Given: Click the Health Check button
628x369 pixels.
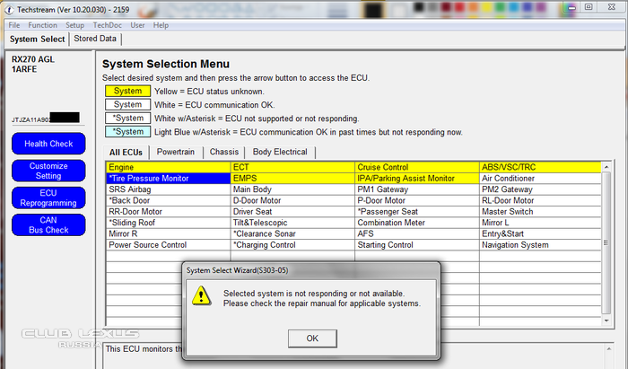Looking at the screenshot, I should click(48, 144).
